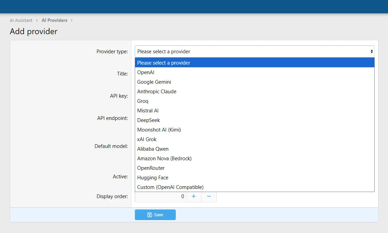
Task: Pick Anthropic Claude from the list
Action: coord(157,92)
